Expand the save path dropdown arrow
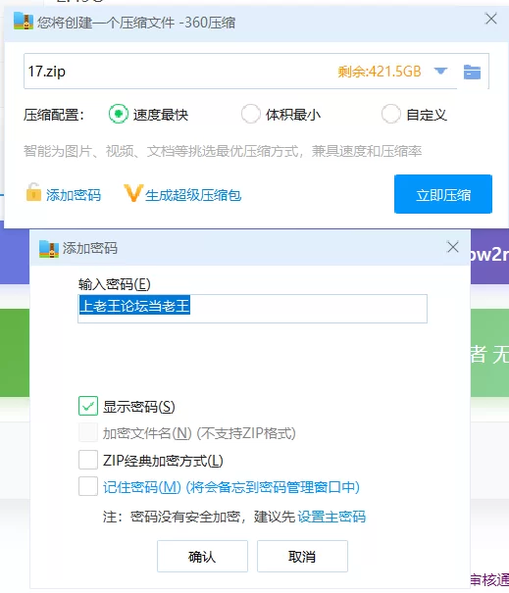The image size is (509, 593). (440, 71)
